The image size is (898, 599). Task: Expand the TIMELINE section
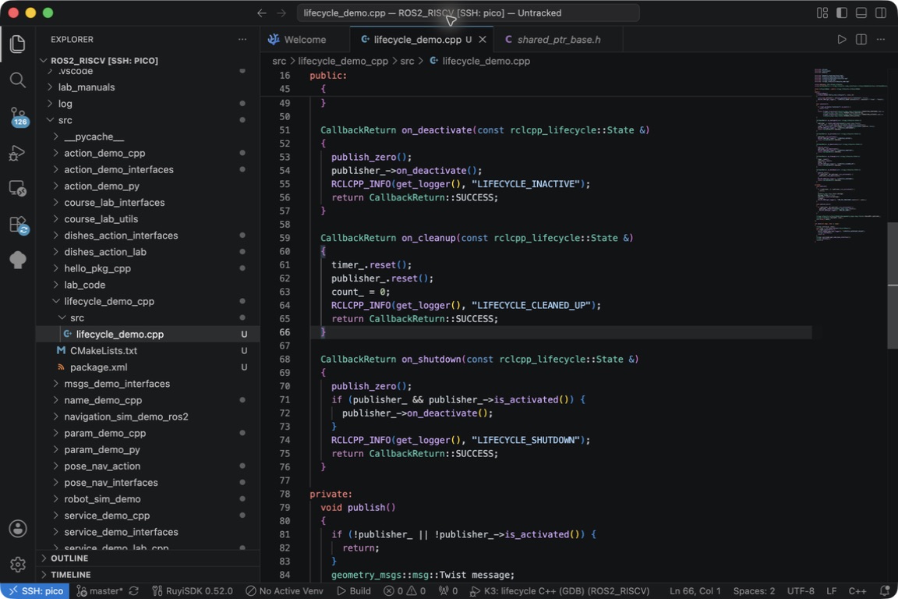[148, 574]
